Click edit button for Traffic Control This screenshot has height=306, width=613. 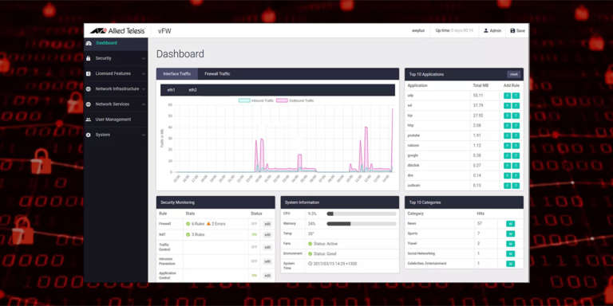pos(267,247)
